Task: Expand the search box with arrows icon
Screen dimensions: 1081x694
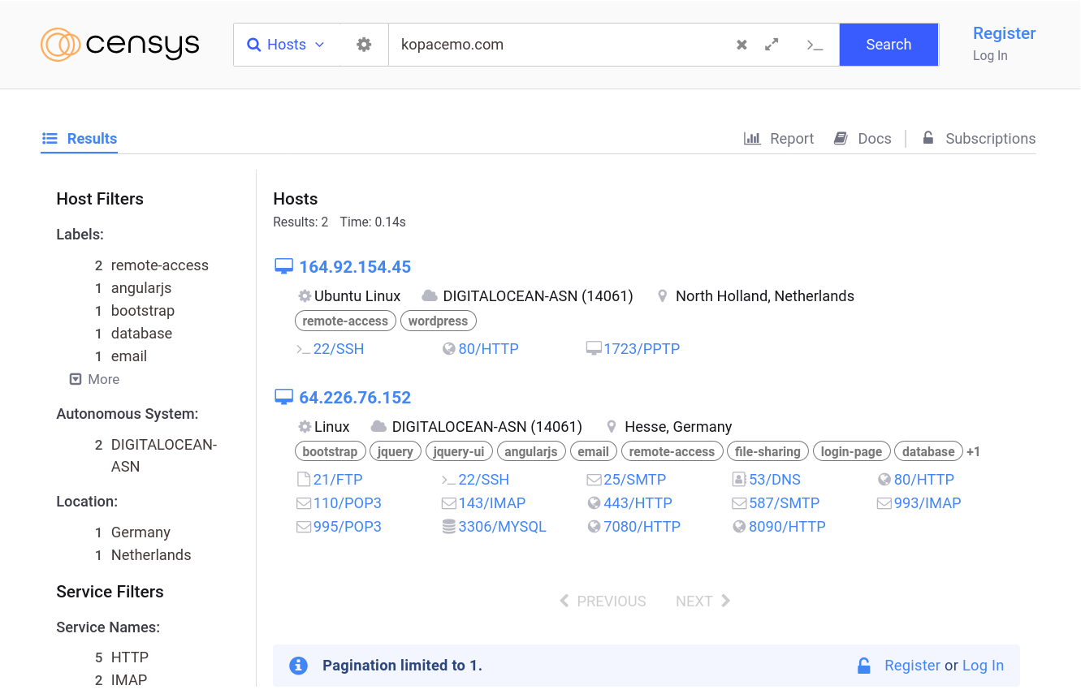Action: click(x=772, y=45)
